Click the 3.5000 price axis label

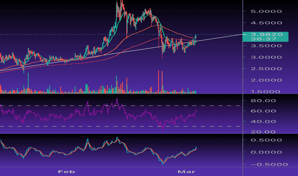(266, 46)
